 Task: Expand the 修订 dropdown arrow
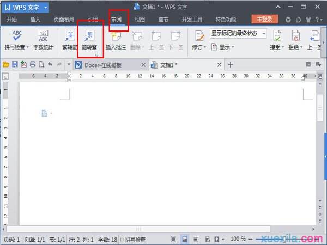[205, 47]
